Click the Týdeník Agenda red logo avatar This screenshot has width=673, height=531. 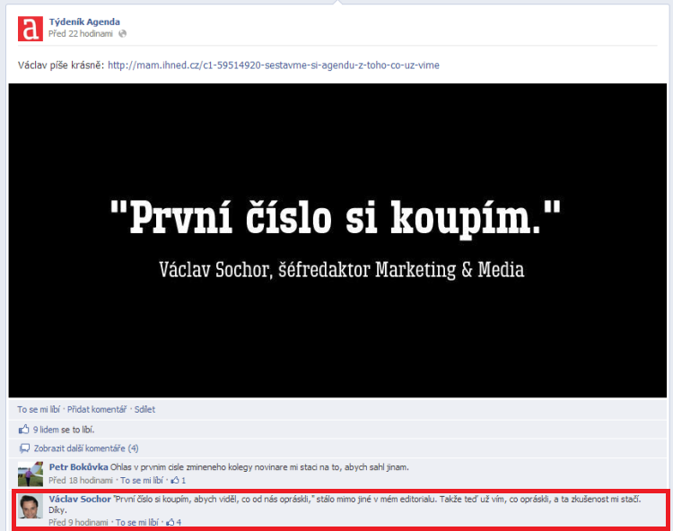pyautogui.click(x=31, y=29)
